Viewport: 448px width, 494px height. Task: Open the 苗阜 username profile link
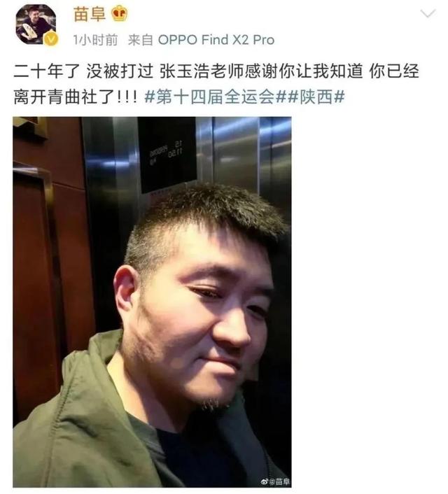click(x=89, y=15)
